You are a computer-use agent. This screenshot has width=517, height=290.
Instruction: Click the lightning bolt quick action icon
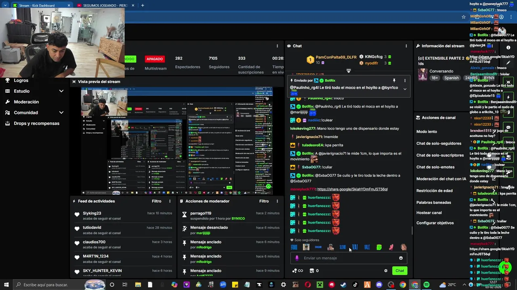click(x=508, y=97)
